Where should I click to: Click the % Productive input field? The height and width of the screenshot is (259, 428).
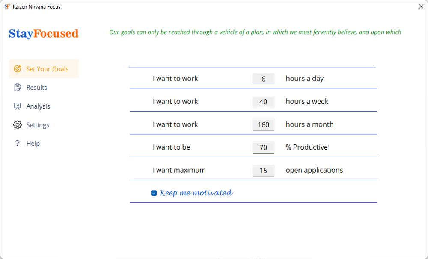(x=263, y=147)
